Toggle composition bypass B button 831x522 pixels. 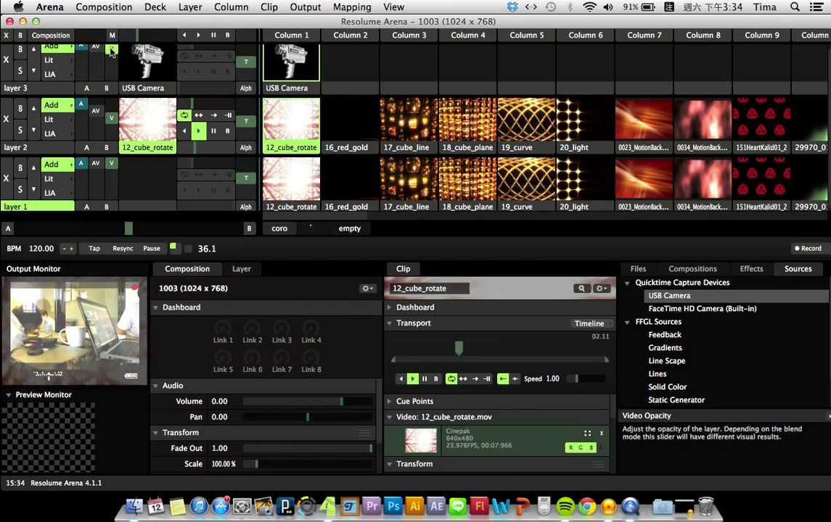coord(20,36)
